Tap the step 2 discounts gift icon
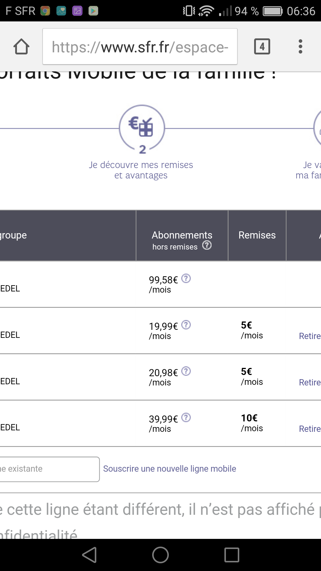 (142, 128)
